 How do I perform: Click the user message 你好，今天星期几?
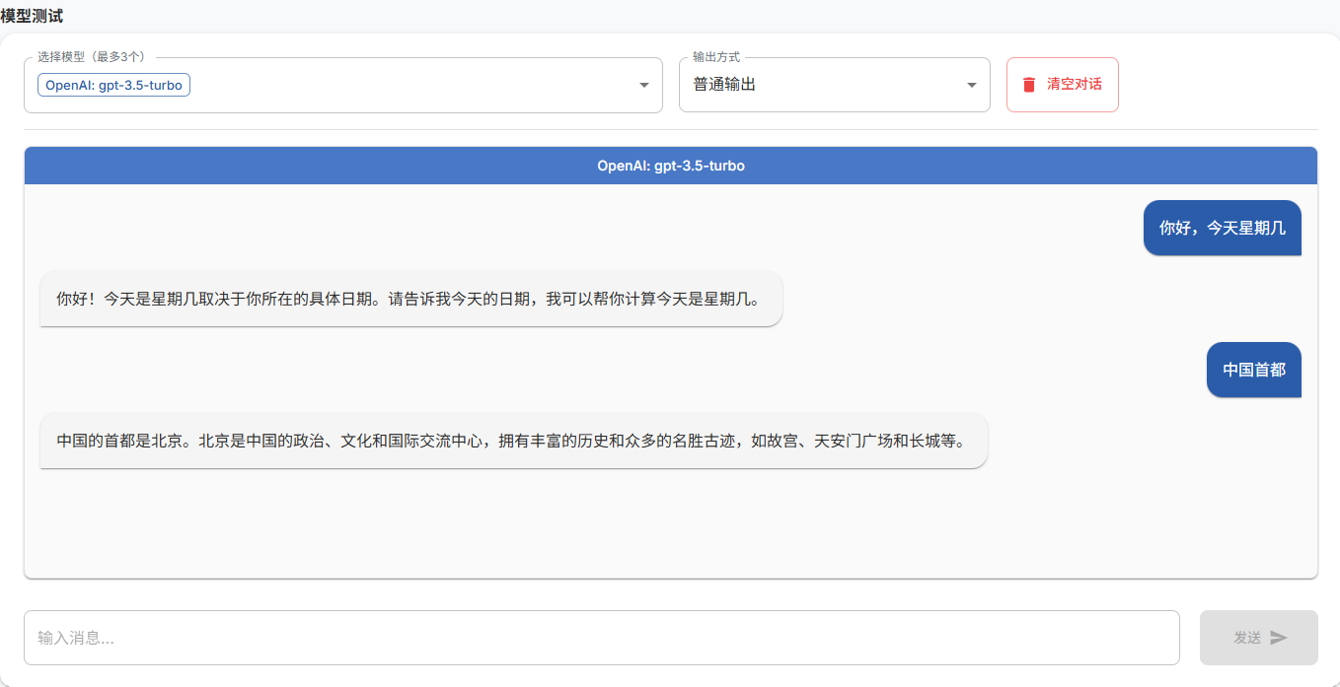tap(1223, 228)
